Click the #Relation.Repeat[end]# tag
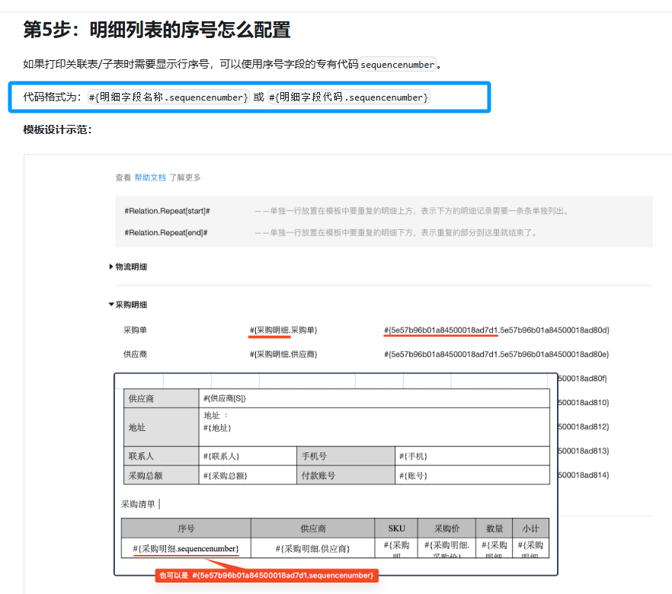This screenshot has width=672, height=594. click(x=166, y=233)
